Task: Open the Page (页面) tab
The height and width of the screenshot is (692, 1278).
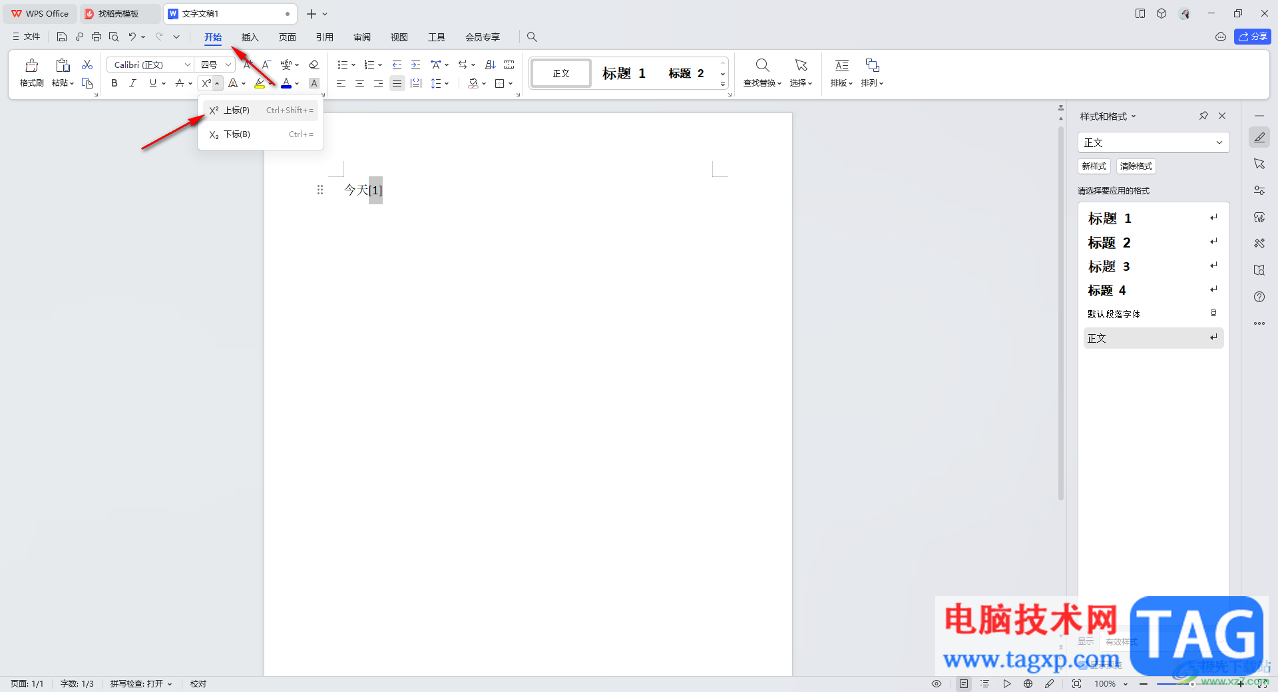Action: pos(288,37)
